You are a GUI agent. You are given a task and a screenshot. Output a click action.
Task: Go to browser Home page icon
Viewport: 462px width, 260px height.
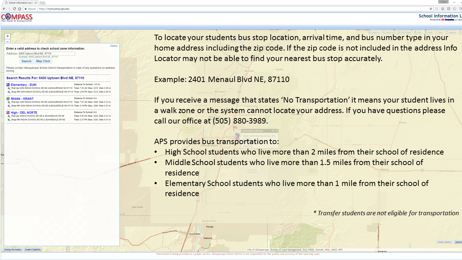pos(19,9)
